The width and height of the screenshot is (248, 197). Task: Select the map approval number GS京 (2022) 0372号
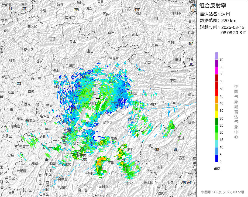pos(229,192)
